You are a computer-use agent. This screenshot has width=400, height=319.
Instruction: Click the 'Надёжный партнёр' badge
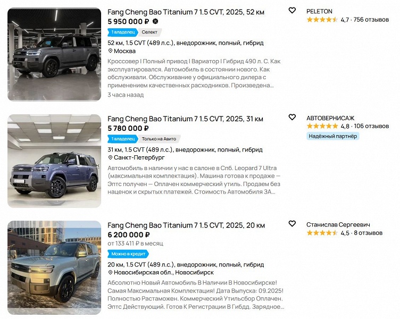click(x=333, y=136)
